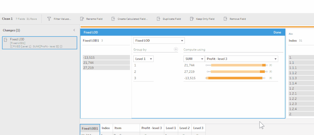Click computed value -13,515 under SUM
The height and width of the screenshot is (135, 314).
pyautogui.click(x=190, y=78)
